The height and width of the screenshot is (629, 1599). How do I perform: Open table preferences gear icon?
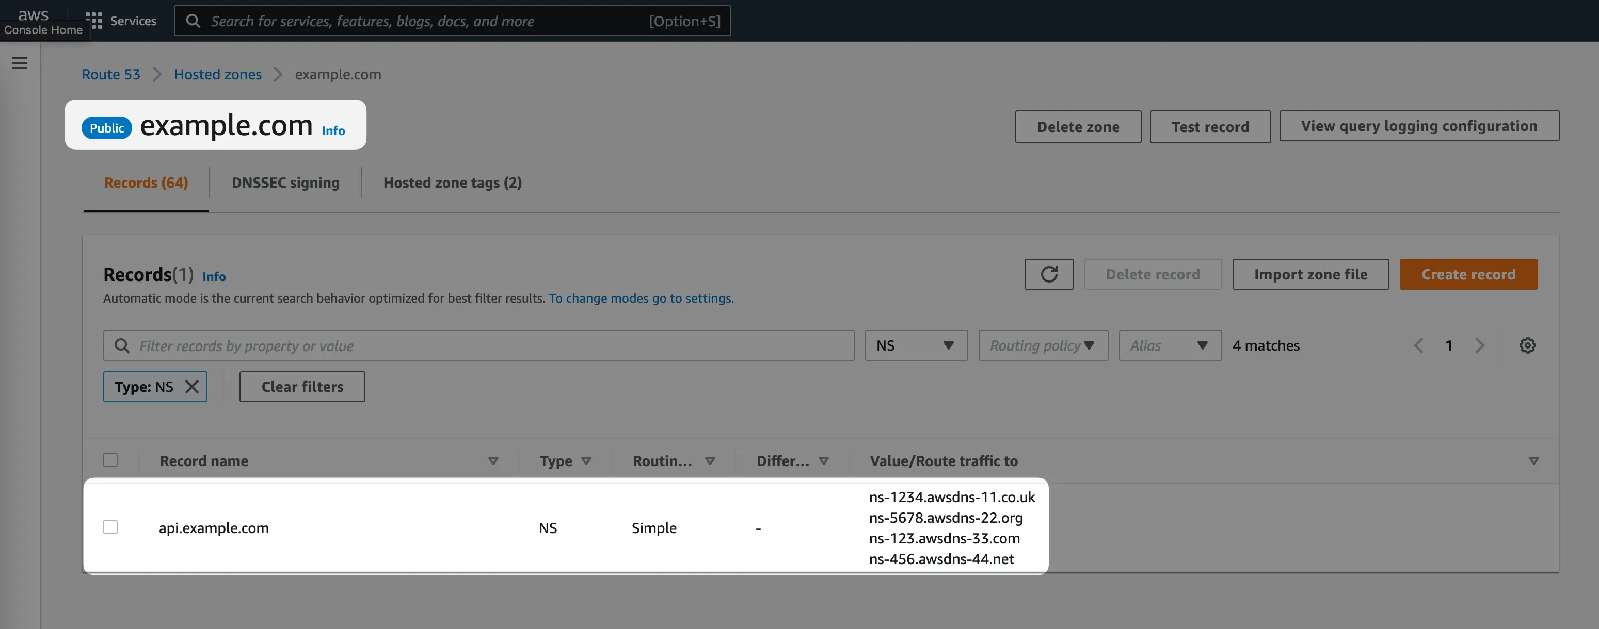(1527, 345)
